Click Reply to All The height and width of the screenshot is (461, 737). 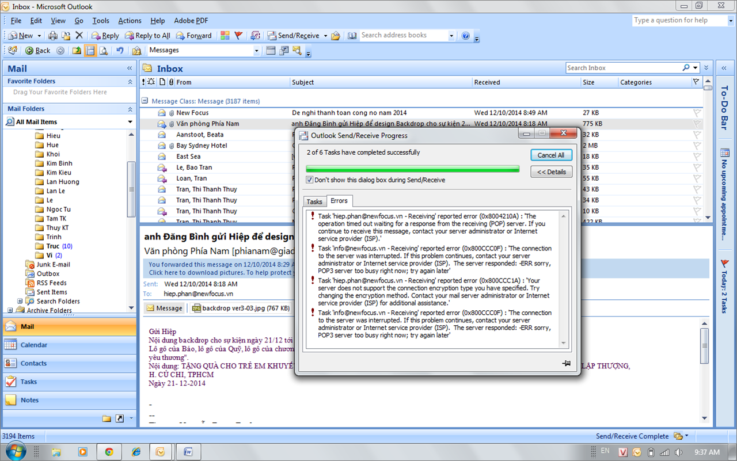pyautogui.click(x=147, y=36)
